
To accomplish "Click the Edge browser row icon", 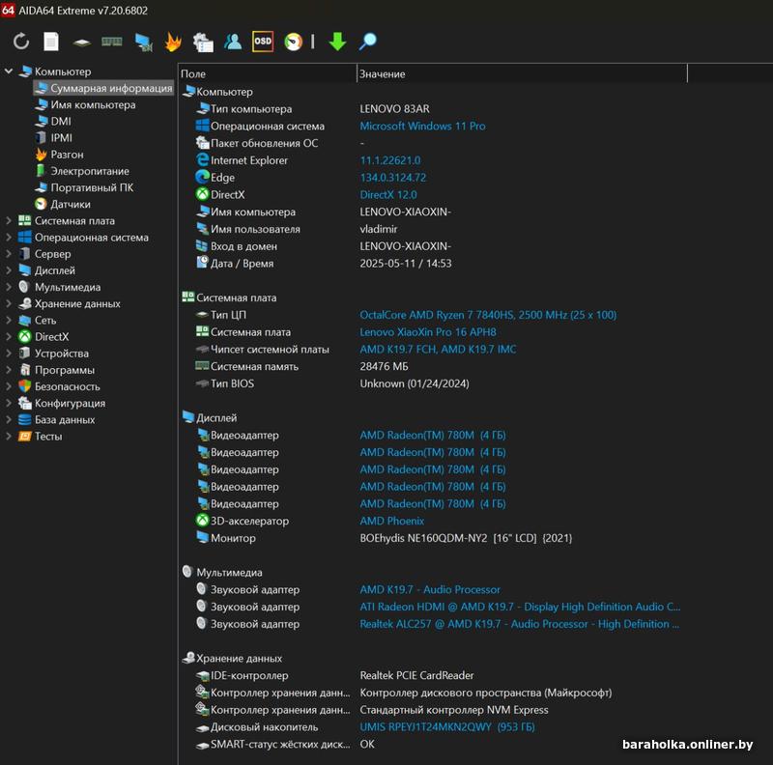I will click(x=203, y=177).
